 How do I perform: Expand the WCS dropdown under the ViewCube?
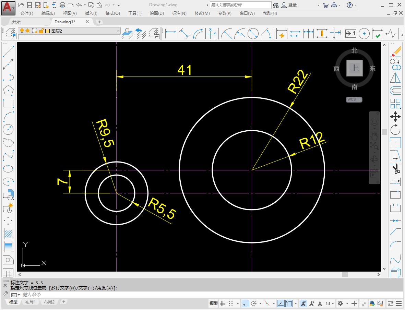[359, 99]
